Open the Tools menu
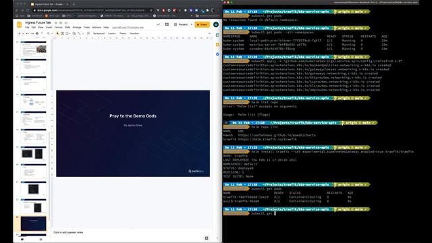This screenshot has width=432, height=243. (86, 28)
